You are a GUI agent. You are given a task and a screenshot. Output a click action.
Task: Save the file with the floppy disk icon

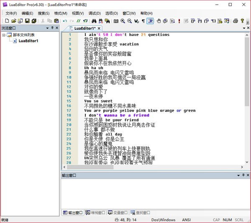(x=27, y=21)
